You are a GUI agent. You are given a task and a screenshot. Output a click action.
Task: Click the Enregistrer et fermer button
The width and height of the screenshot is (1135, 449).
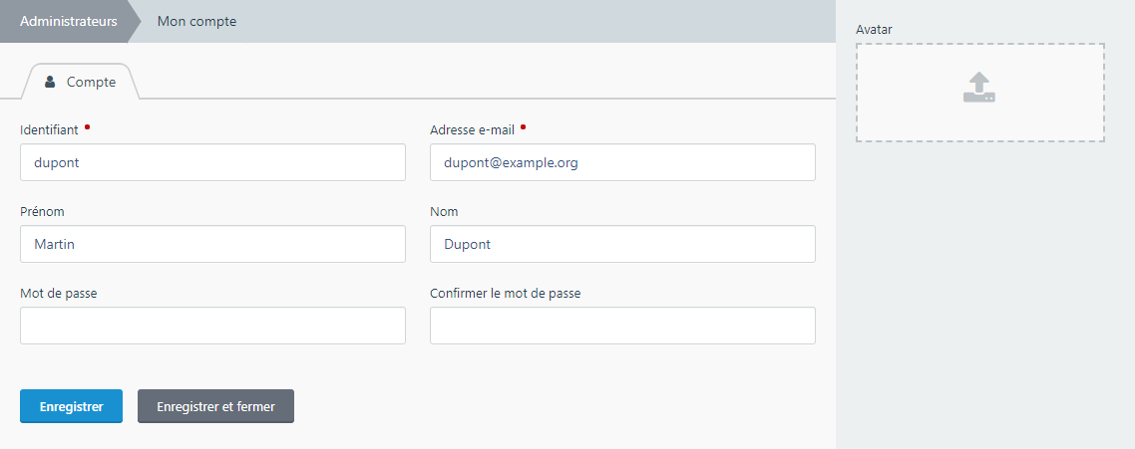tap(215, 406)
